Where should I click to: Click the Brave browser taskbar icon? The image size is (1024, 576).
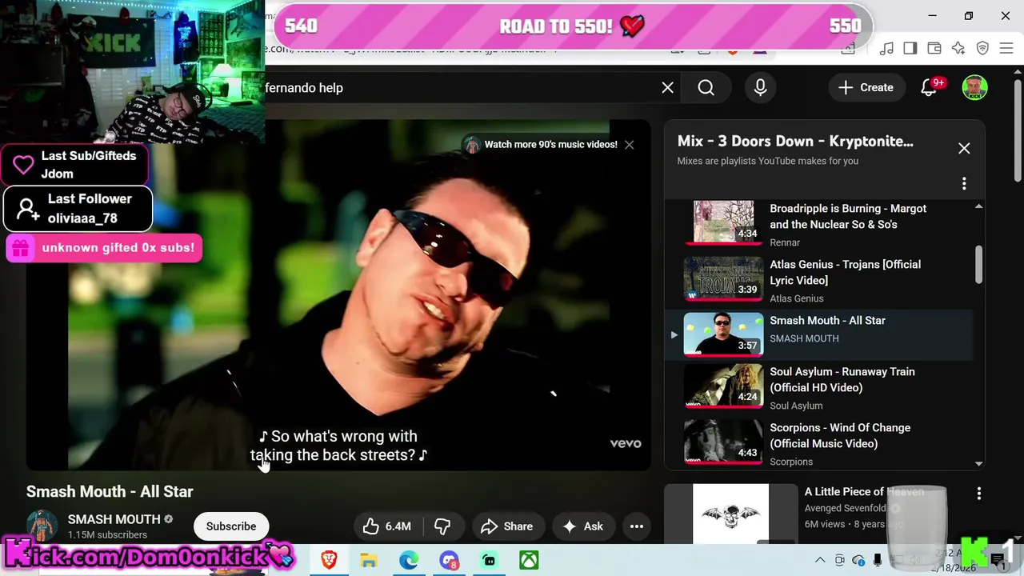pyautogui.click(x=329, y=560)
